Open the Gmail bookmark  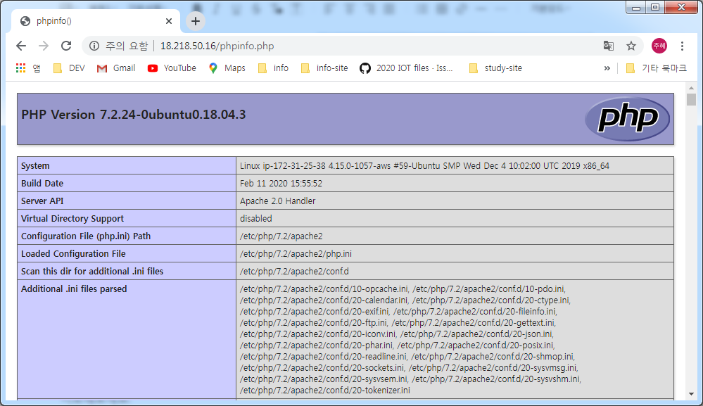click(x=116, y=68)
